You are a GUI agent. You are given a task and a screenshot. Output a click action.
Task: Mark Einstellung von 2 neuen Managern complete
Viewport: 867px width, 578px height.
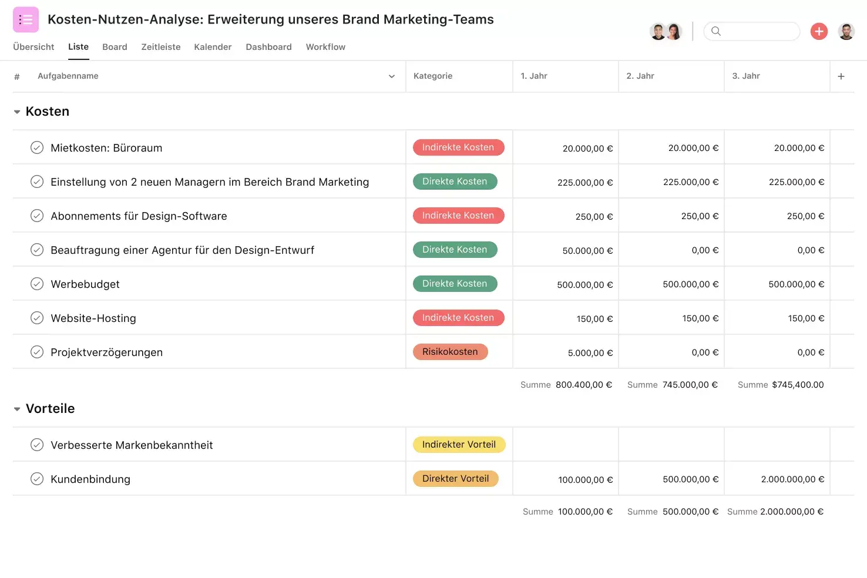coord(37,182)
